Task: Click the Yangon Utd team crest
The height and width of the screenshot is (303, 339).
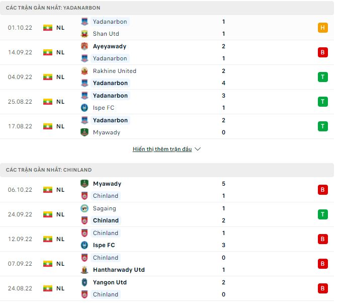Action: [84, 282]
